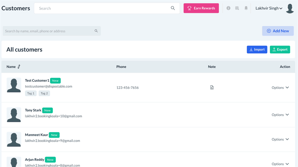
Task: Click the Phone column header
Action: (x=121, y=66)
